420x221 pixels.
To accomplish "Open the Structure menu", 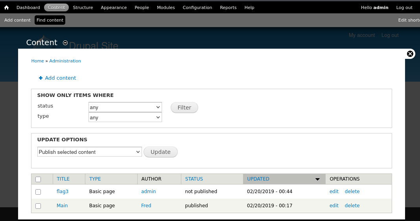I will (x=83, y=7).
